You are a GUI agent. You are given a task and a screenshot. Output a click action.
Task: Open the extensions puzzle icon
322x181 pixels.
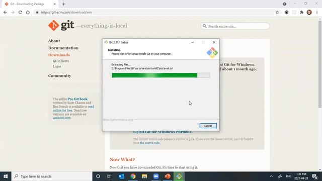[301, 12]
